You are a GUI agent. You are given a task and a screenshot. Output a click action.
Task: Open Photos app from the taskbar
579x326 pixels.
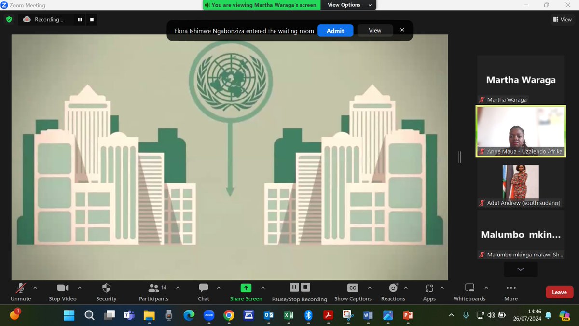point(387,315)
